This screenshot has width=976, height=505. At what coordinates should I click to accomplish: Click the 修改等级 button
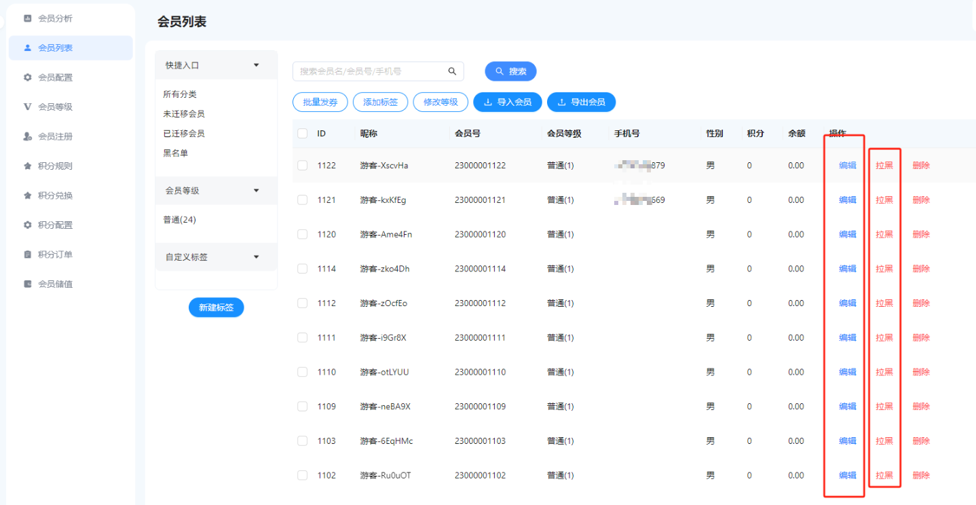[x=440, y=102]
